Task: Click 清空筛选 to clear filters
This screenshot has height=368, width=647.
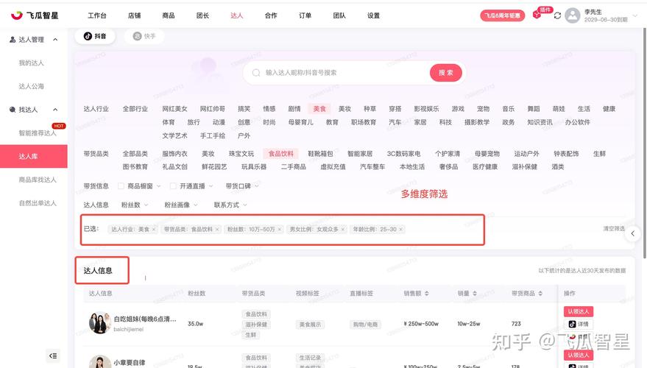Action: coord(614,229)
